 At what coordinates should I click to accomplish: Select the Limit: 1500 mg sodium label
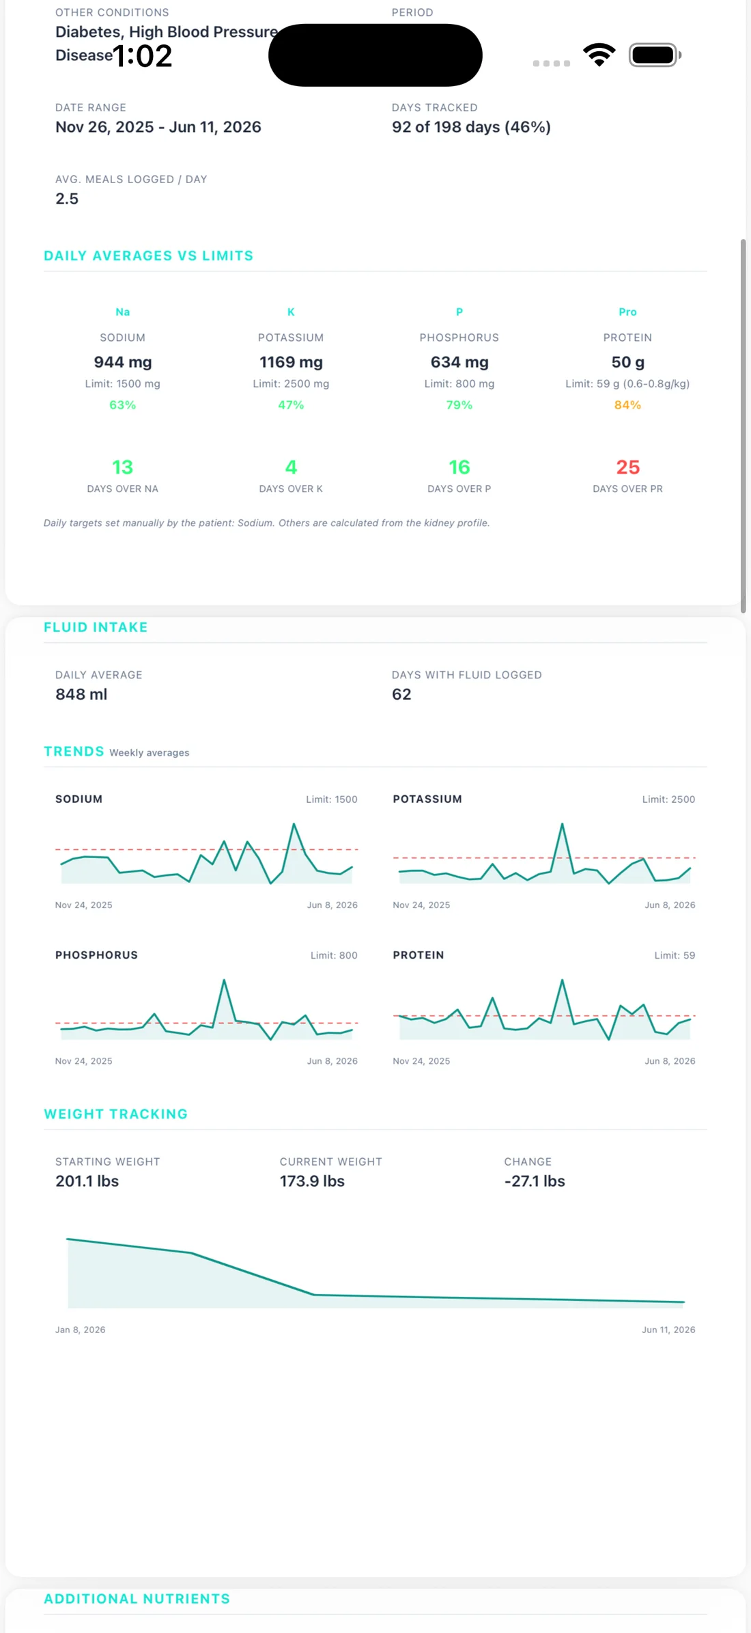click(123, 384)
